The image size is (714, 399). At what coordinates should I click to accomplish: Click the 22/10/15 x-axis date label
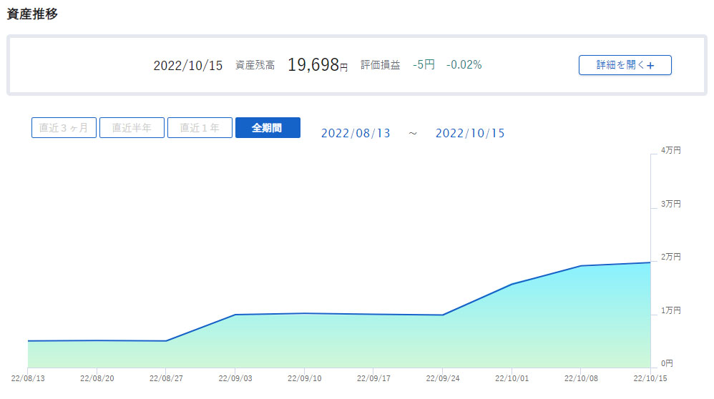point(650,378)
